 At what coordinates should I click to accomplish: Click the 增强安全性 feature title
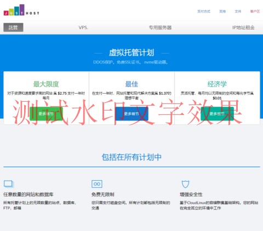(191, 194)
